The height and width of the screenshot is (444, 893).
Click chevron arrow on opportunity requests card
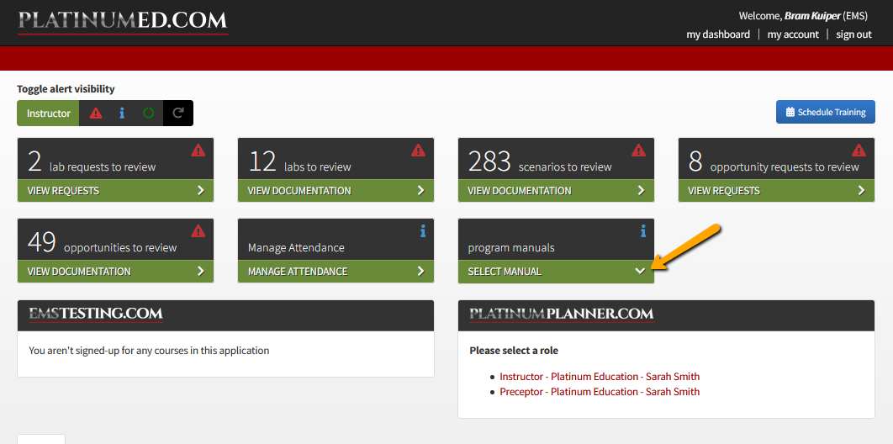click(x=861, y=191)
